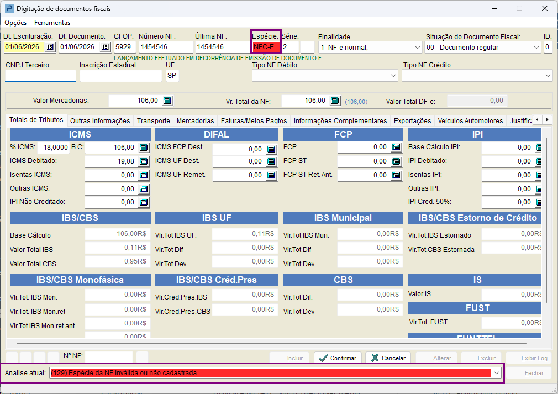Click the vertical scrollbar of tributos panel
This screenshot has width=558, height=394.
pos(546,221)
